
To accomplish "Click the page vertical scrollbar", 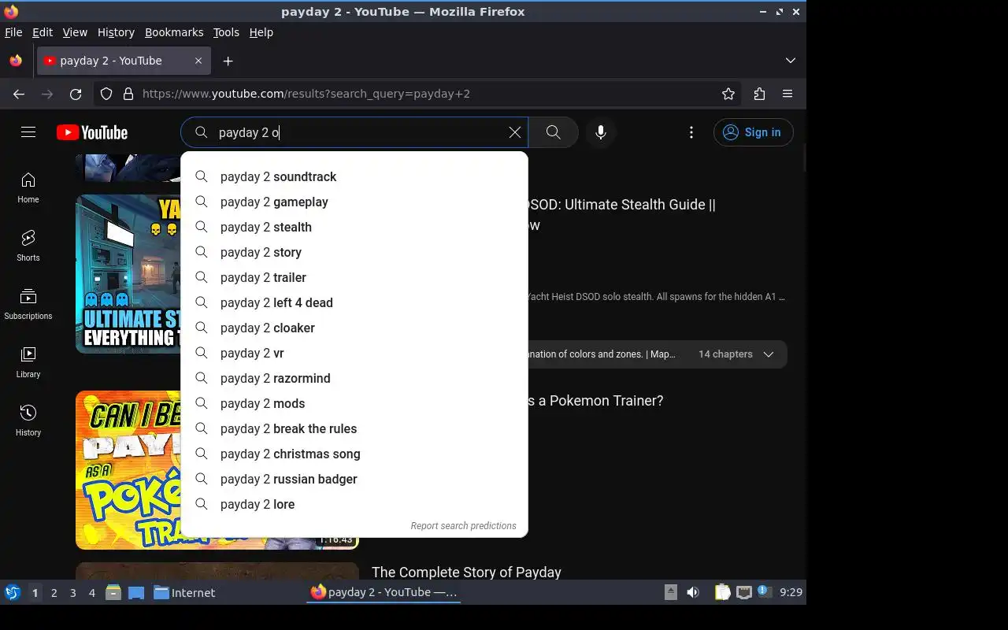I will coord(803,157).
